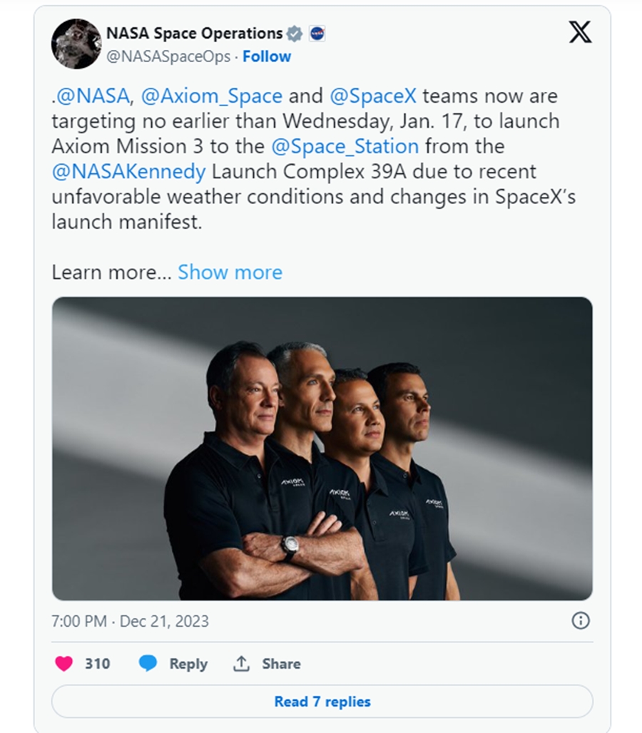642x733 pixels.
Task: Click the NASA Space Operations display name
Action: tap(194, 34)
